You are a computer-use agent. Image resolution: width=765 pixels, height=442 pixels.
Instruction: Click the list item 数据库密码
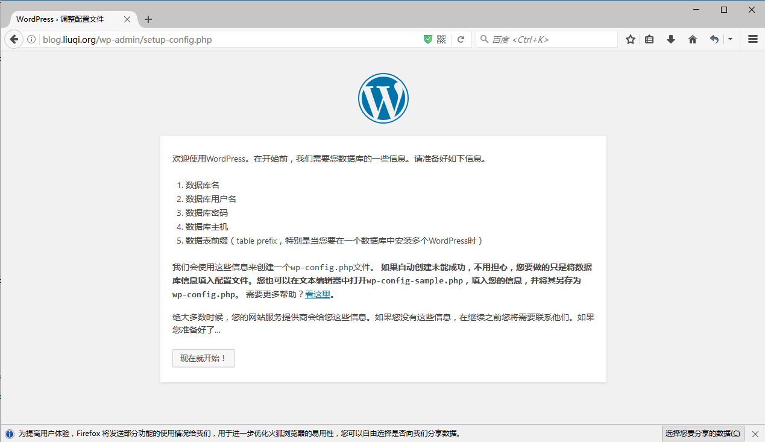point(207,213)
